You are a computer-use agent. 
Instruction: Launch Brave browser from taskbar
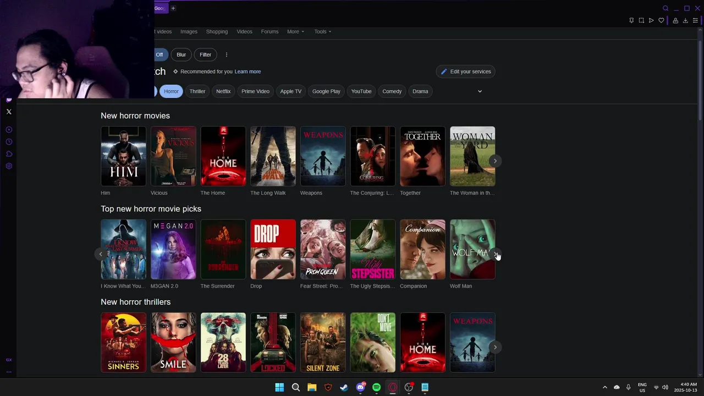pyautogui.click(x=328, y=387)
